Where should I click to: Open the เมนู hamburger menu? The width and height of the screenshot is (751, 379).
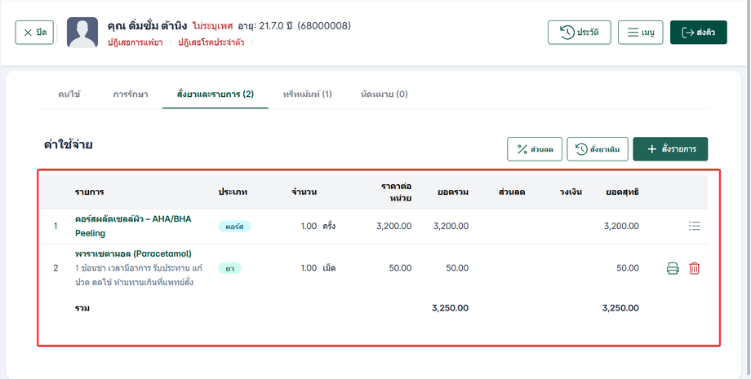tap(640, 33)
